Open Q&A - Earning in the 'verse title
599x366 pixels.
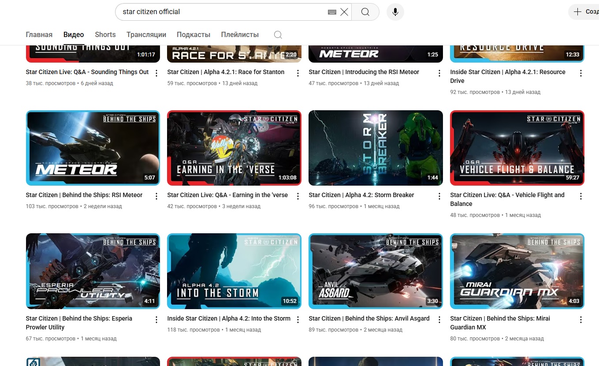227,195
